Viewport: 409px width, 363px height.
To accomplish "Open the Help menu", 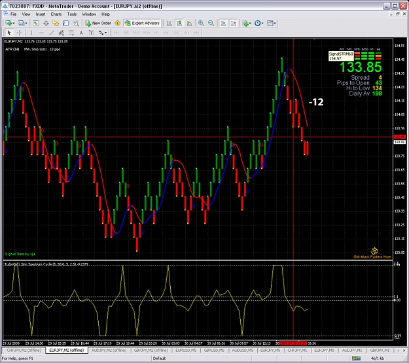I will 105,14.
